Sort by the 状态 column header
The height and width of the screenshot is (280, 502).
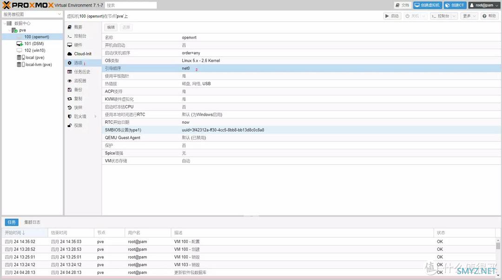tap(464, 233)
